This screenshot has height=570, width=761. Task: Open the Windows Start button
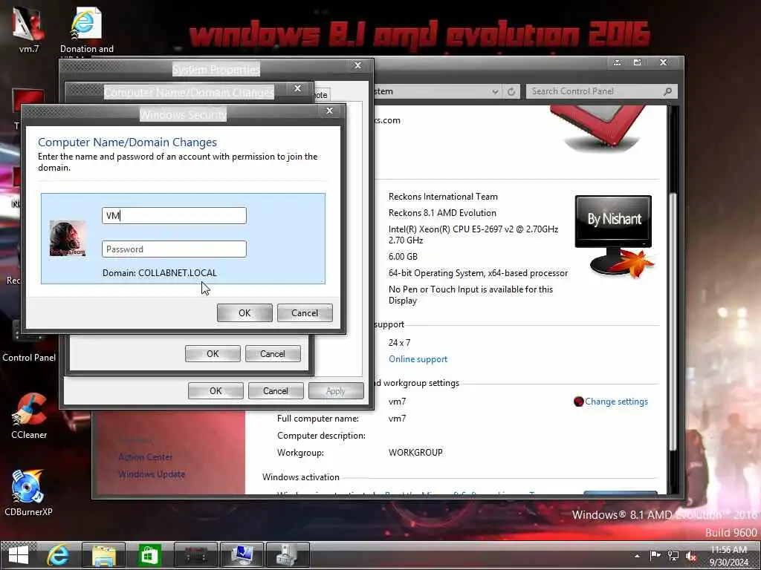pyautogui.click(x=19, y=555)
